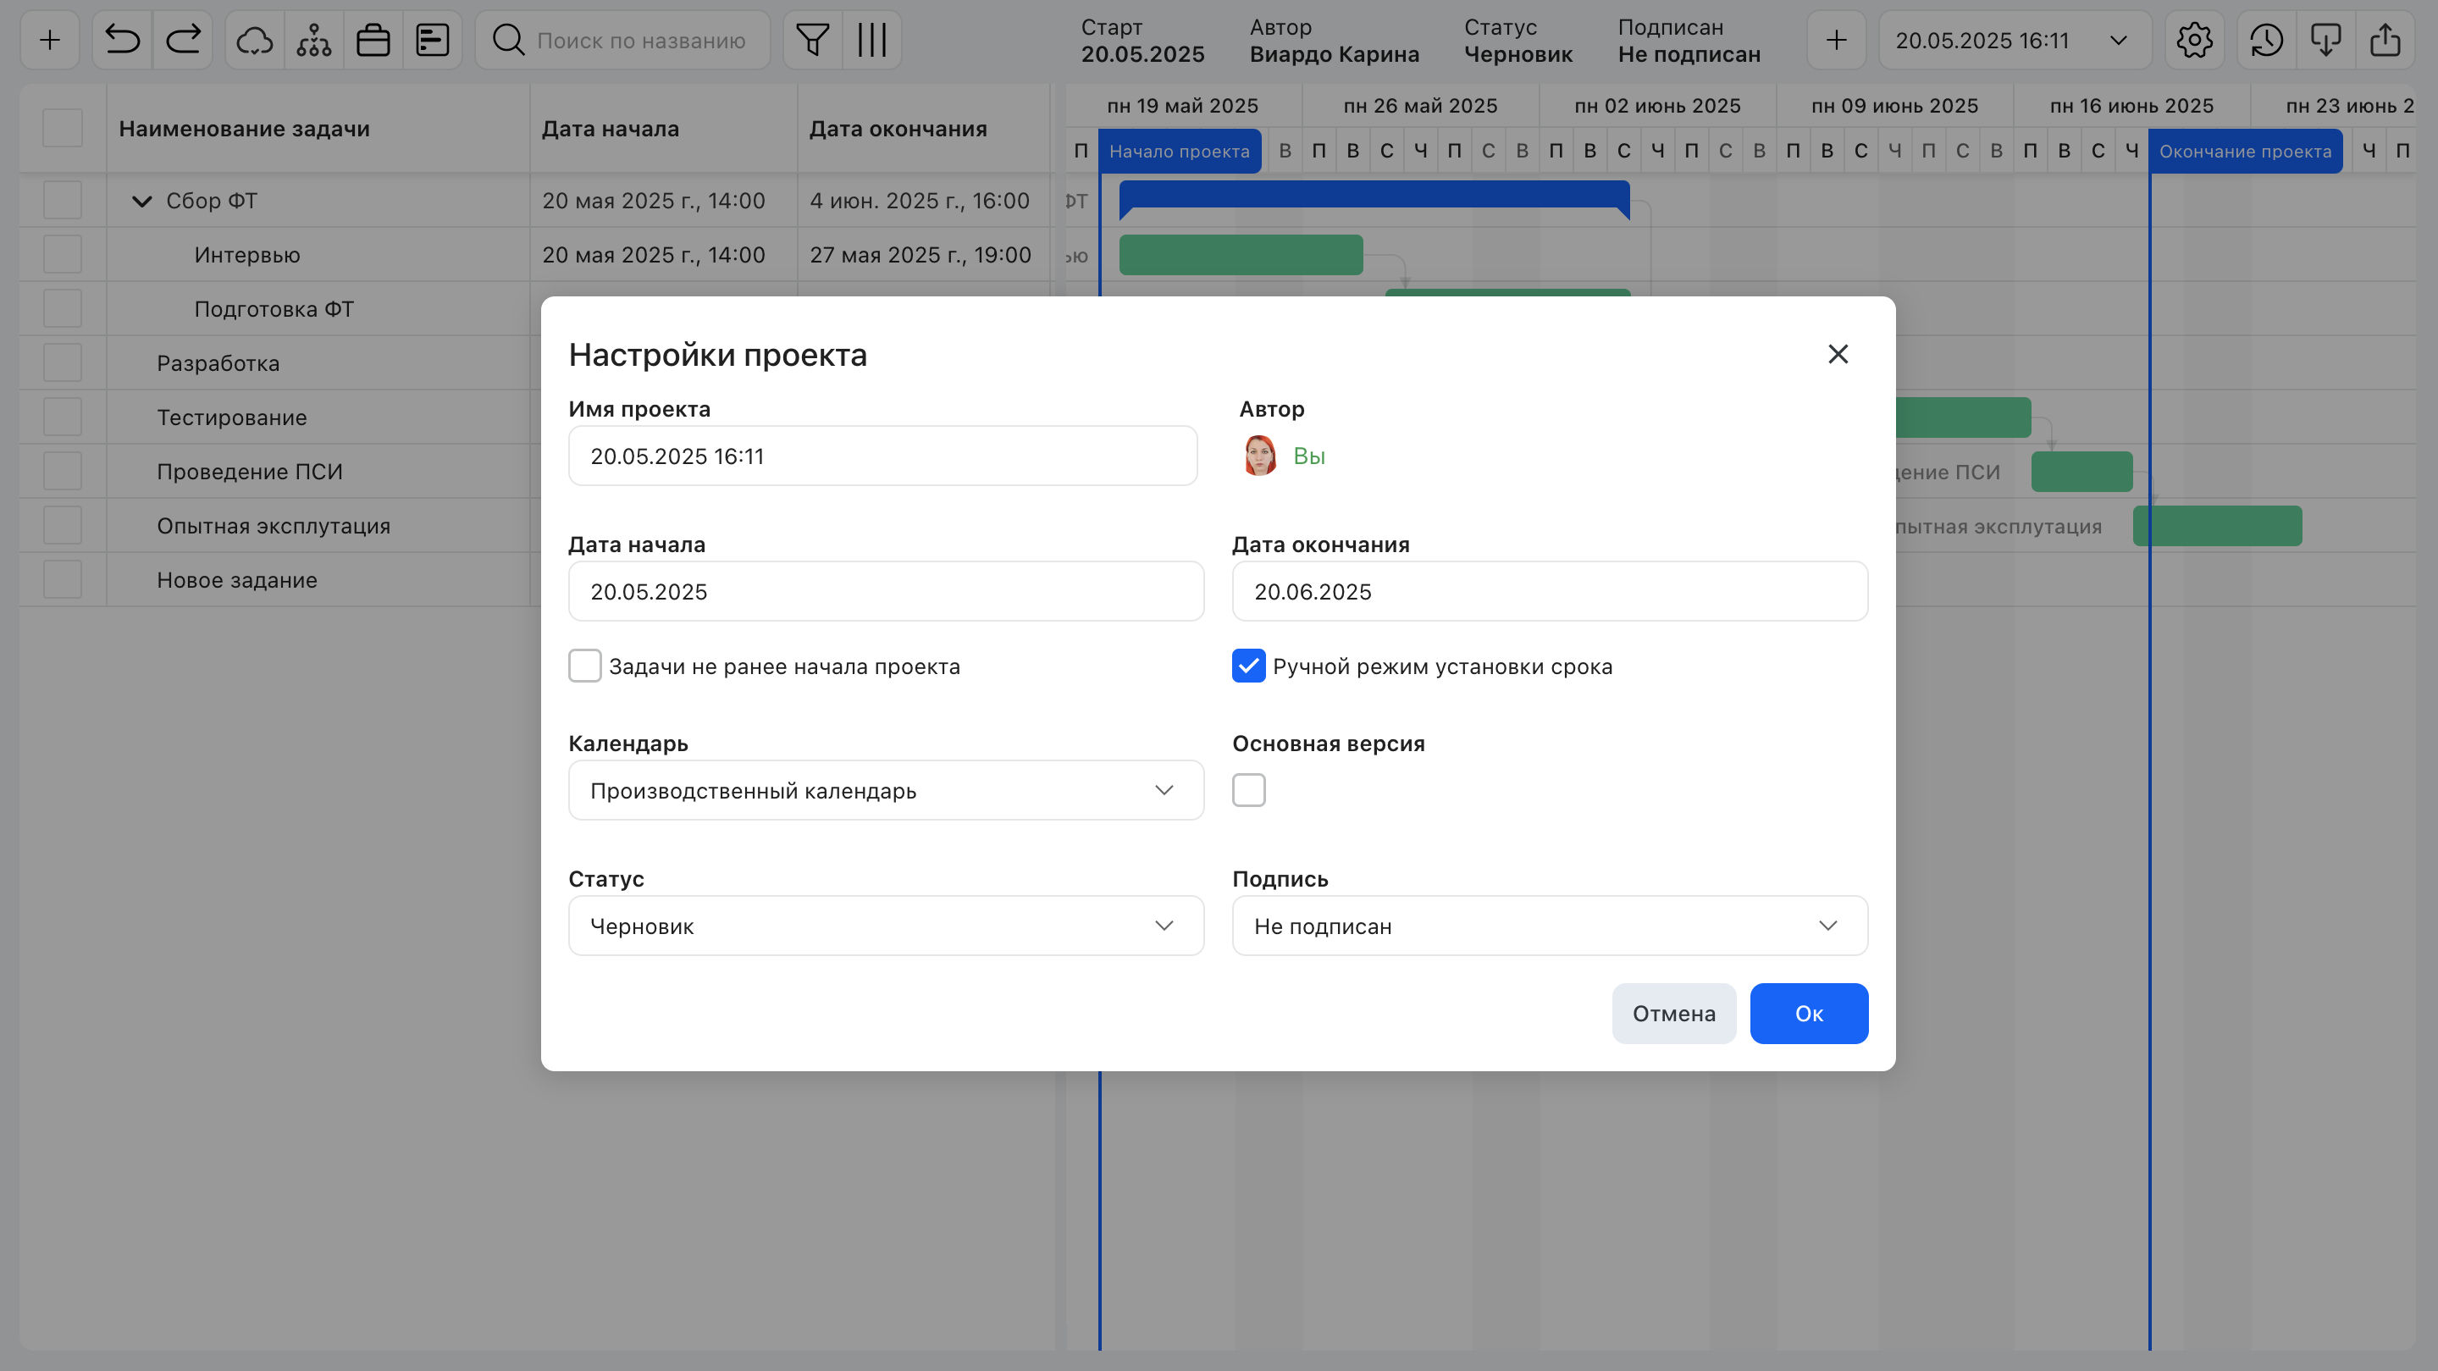2438x1371 pixels.
Task: Click the Дата начала field in dialog
Action: point(886,591)
